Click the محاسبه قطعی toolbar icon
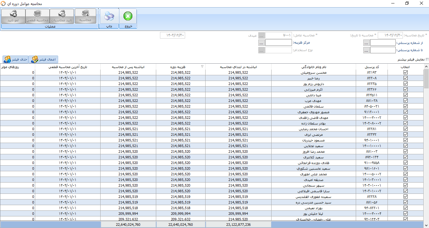 [37, 16]
